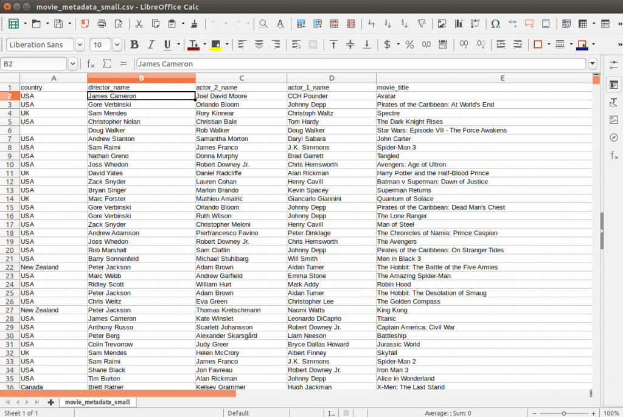
Task: Apply yellow highlighting color swatch
Action: coord(216,45)
